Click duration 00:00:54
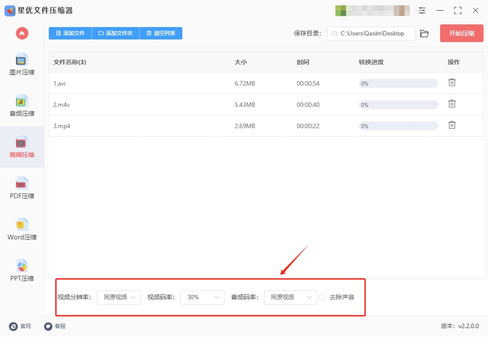 click(x=308, y=83)
